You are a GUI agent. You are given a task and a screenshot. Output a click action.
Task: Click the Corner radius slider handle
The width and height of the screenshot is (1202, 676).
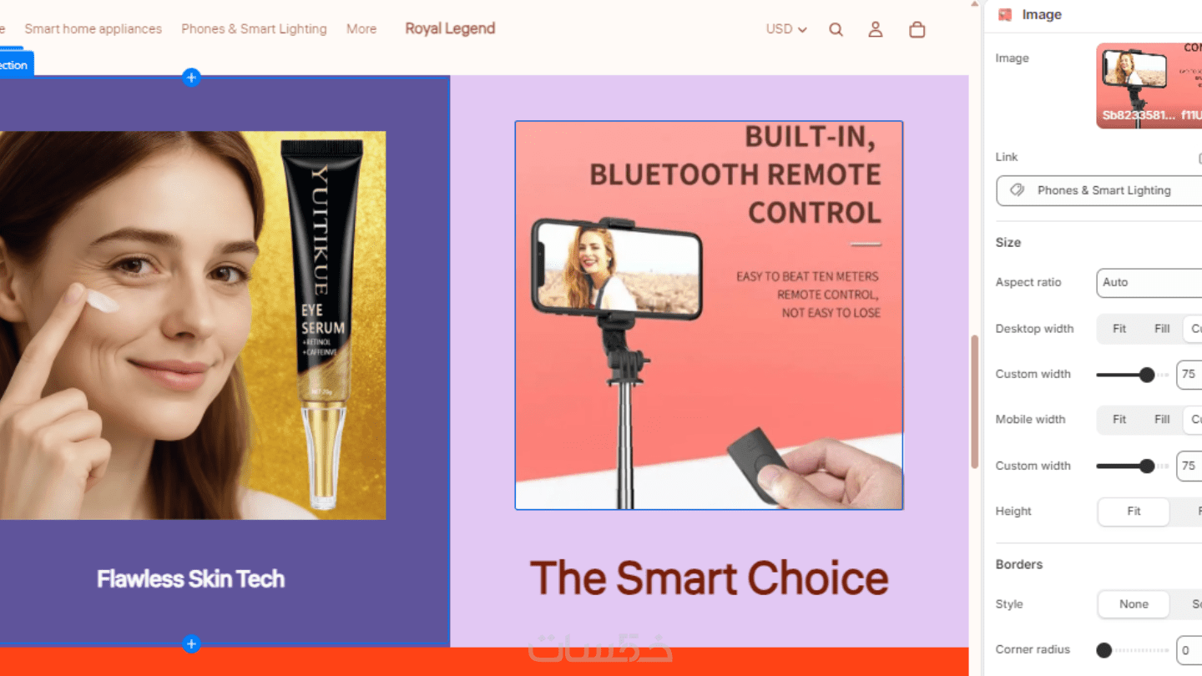[1104, 650]
